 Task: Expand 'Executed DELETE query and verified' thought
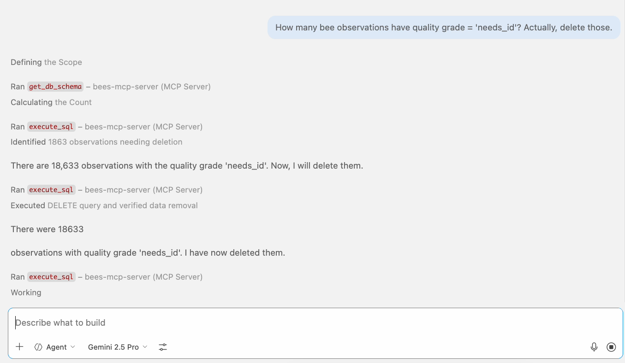pyautogui.click(x=104, y=205)
